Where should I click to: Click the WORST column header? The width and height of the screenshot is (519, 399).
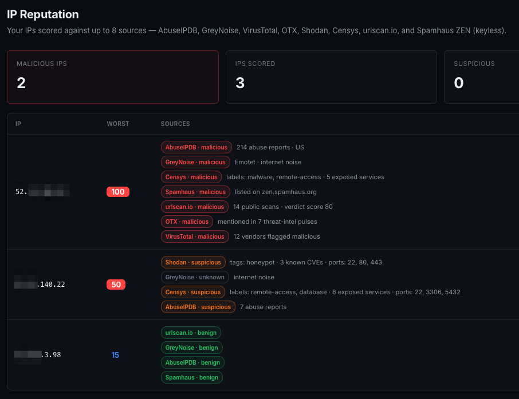click(x=118, y=124)
